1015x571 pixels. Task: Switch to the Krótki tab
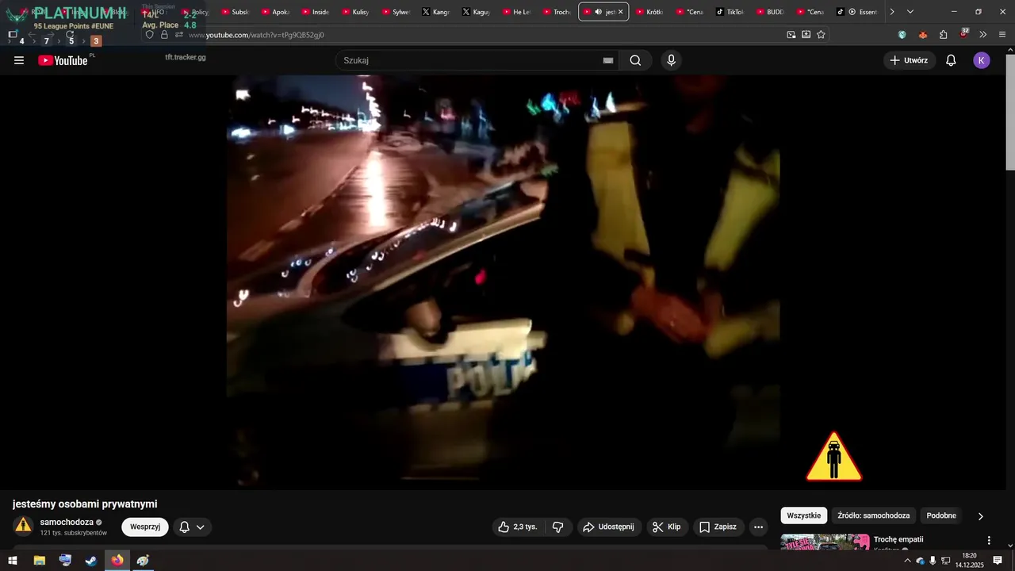649,12
